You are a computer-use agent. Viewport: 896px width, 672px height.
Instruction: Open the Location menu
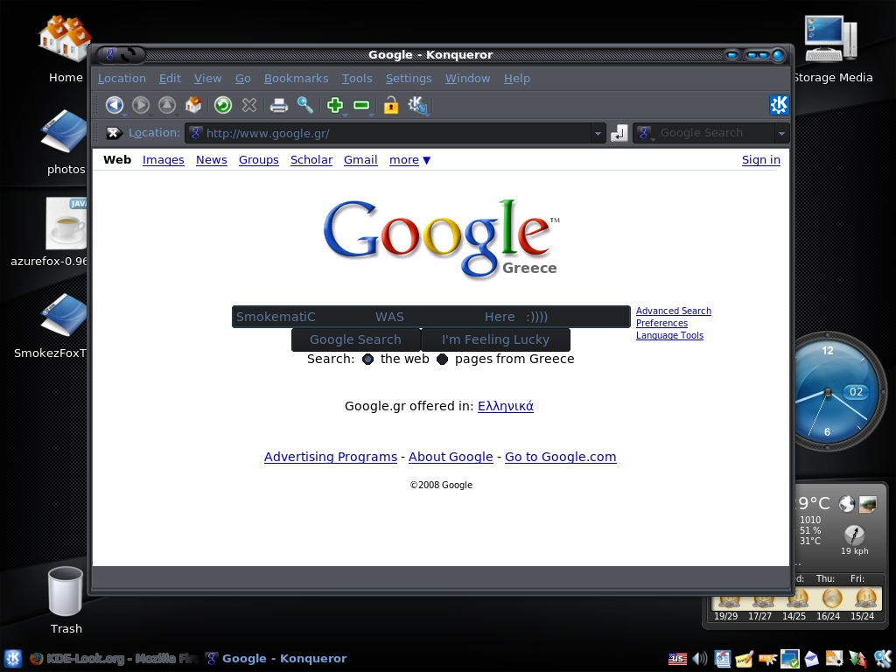[x=122, y=78]
